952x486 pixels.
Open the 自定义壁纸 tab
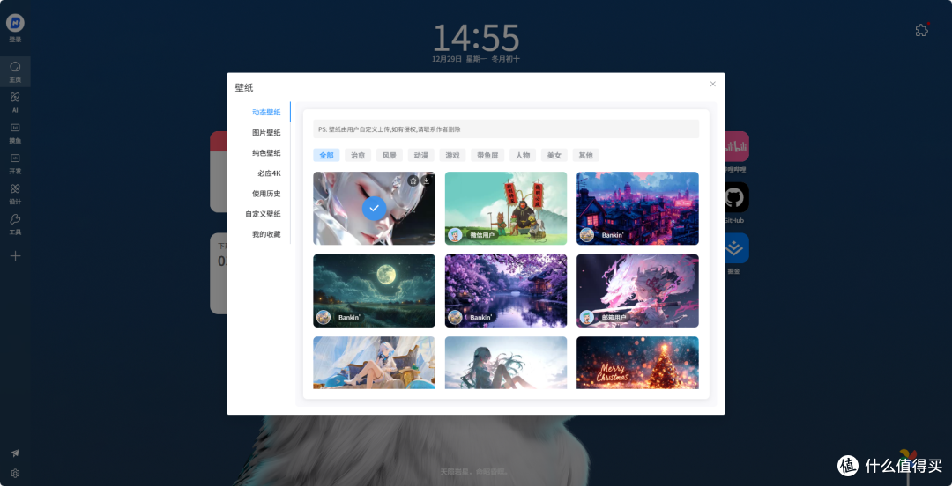point(263,214)
